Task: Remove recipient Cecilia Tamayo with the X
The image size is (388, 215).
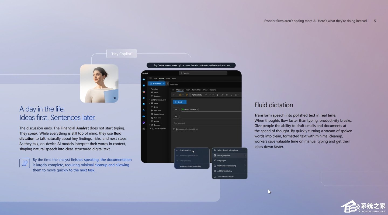Action: click(197, 110)
